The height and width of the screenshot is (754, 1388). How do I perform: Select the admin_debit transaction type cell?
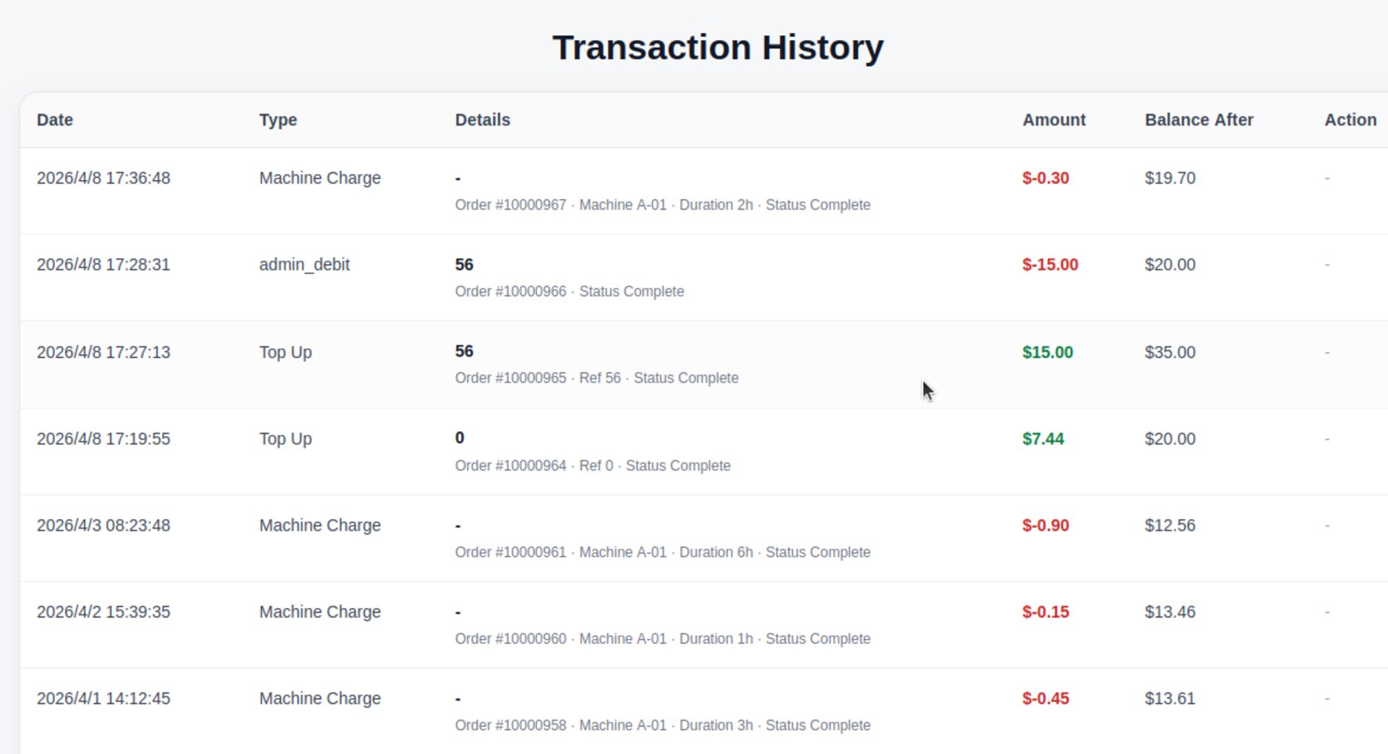point(304,265)
